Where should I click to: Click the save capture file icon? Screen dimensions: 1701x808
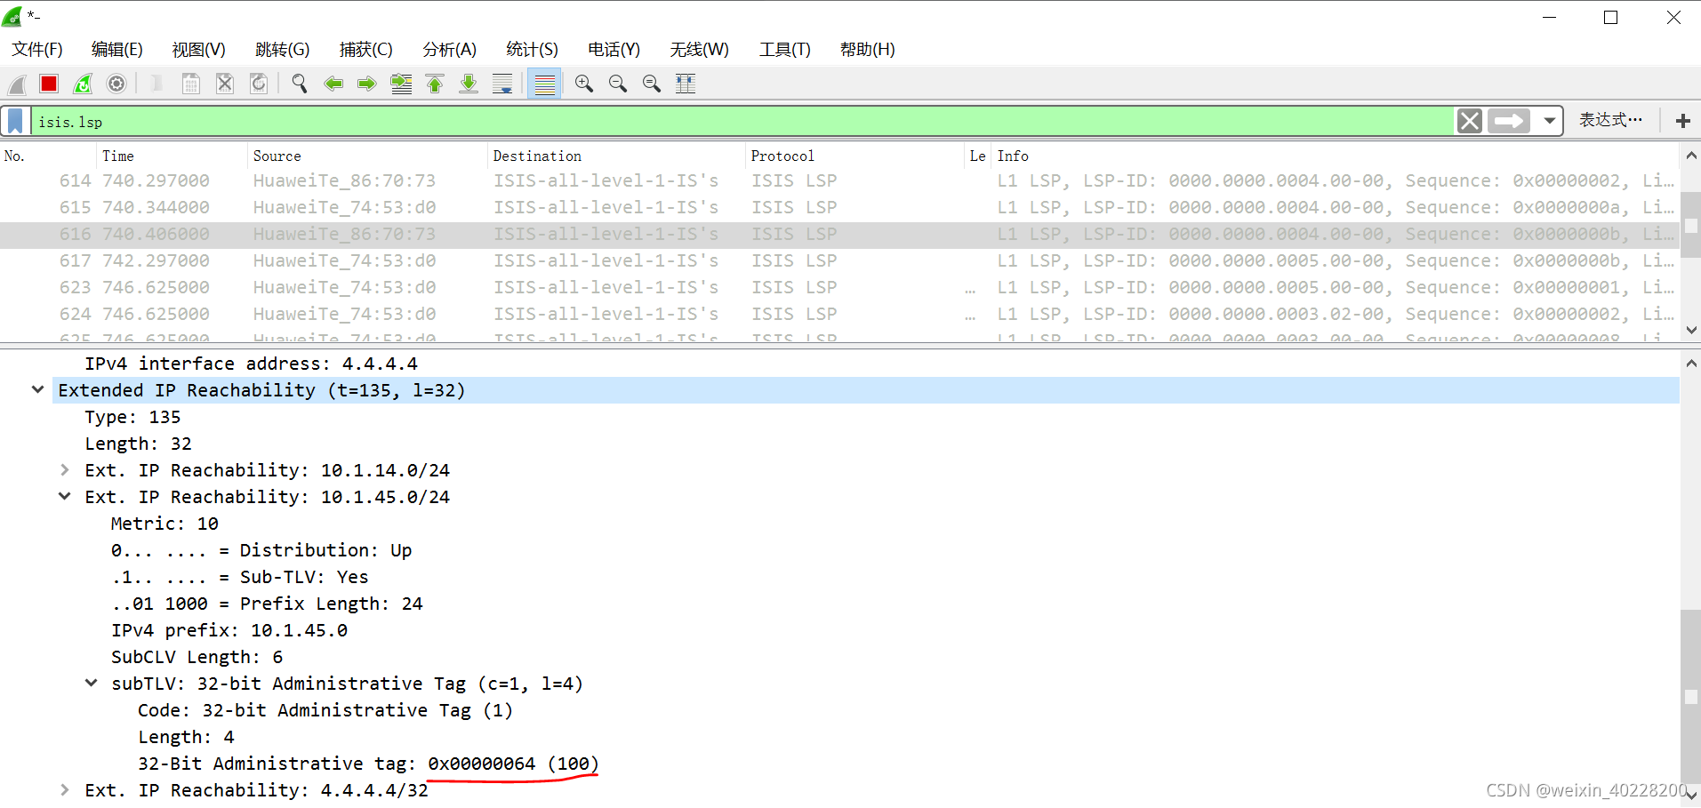point(190,84)
